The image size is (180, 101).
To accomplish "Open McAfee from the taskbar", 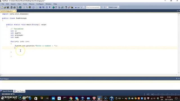I will pos(94,98).
